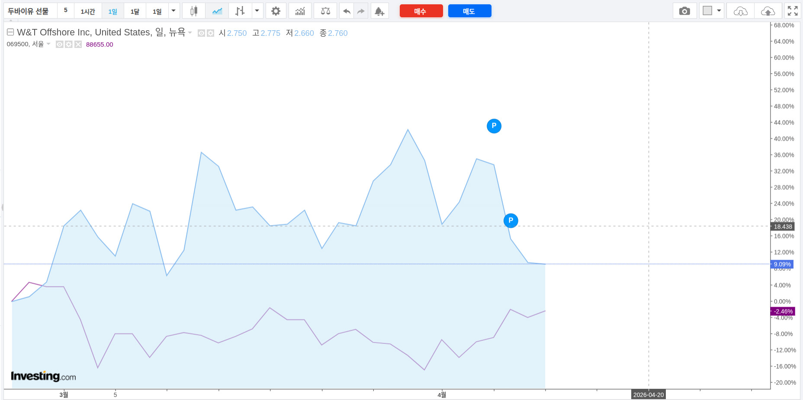This screenshot has width=803, height=400.
Task: Collapse the legend next to W&T Offshore
Action: point(10,32)
